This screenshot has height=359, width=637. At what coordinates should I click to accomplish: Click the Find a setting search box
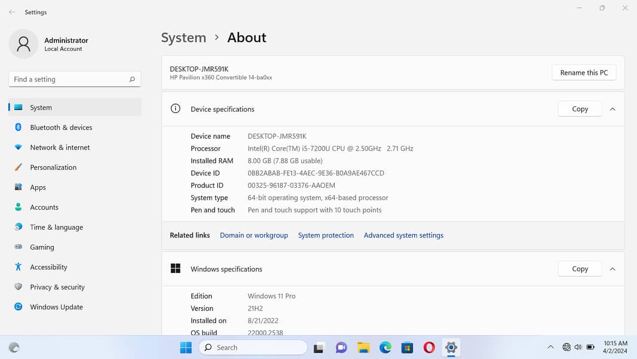[69, 79]
